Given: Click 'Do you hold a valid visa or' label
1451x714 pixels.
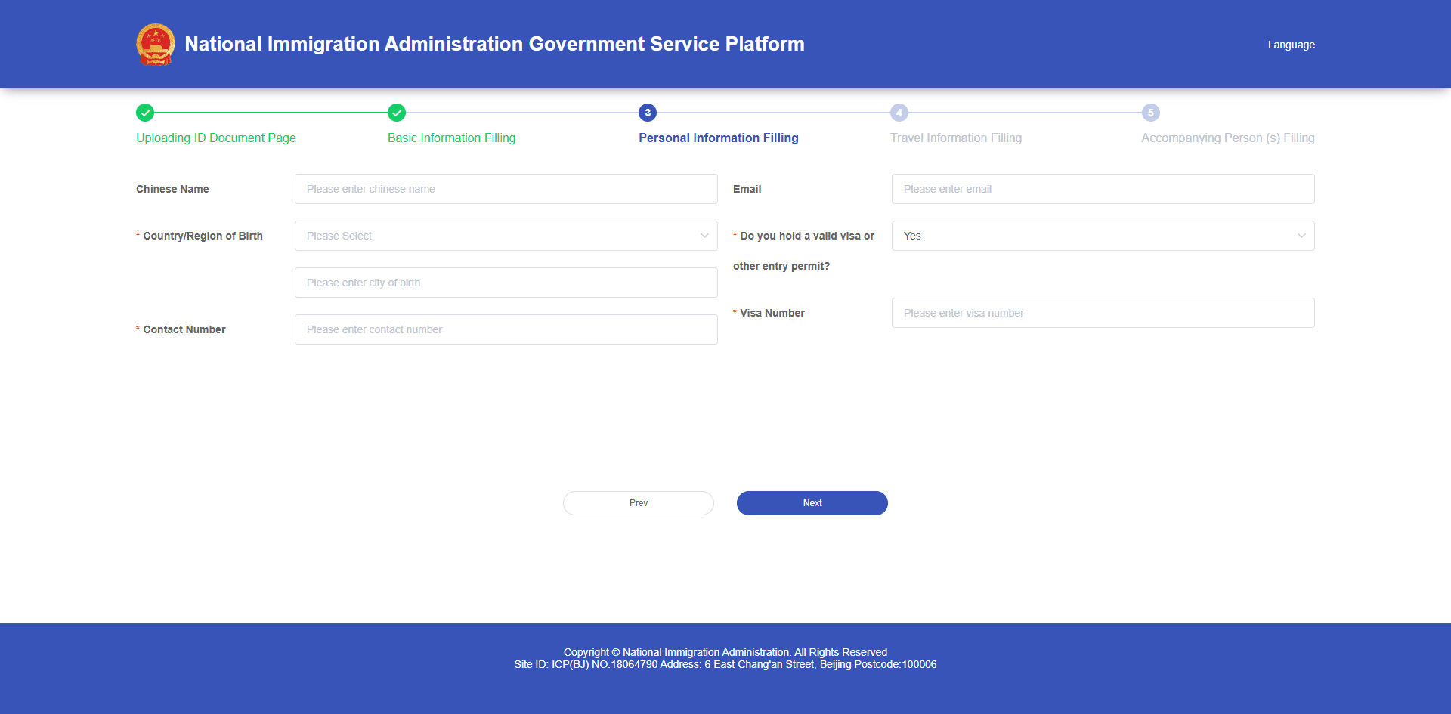Looking at the screenshot, I should [807, 236].
